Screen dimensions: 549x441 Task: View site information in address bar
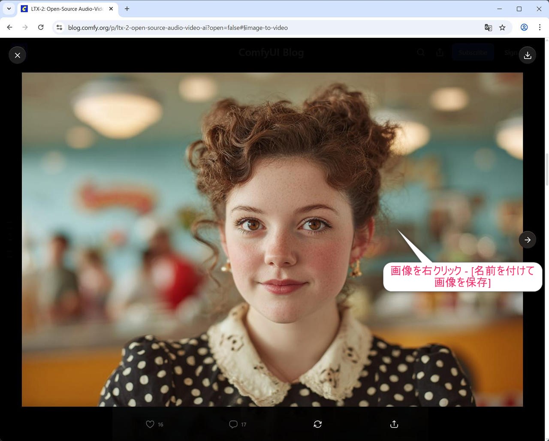click(60, 27)
